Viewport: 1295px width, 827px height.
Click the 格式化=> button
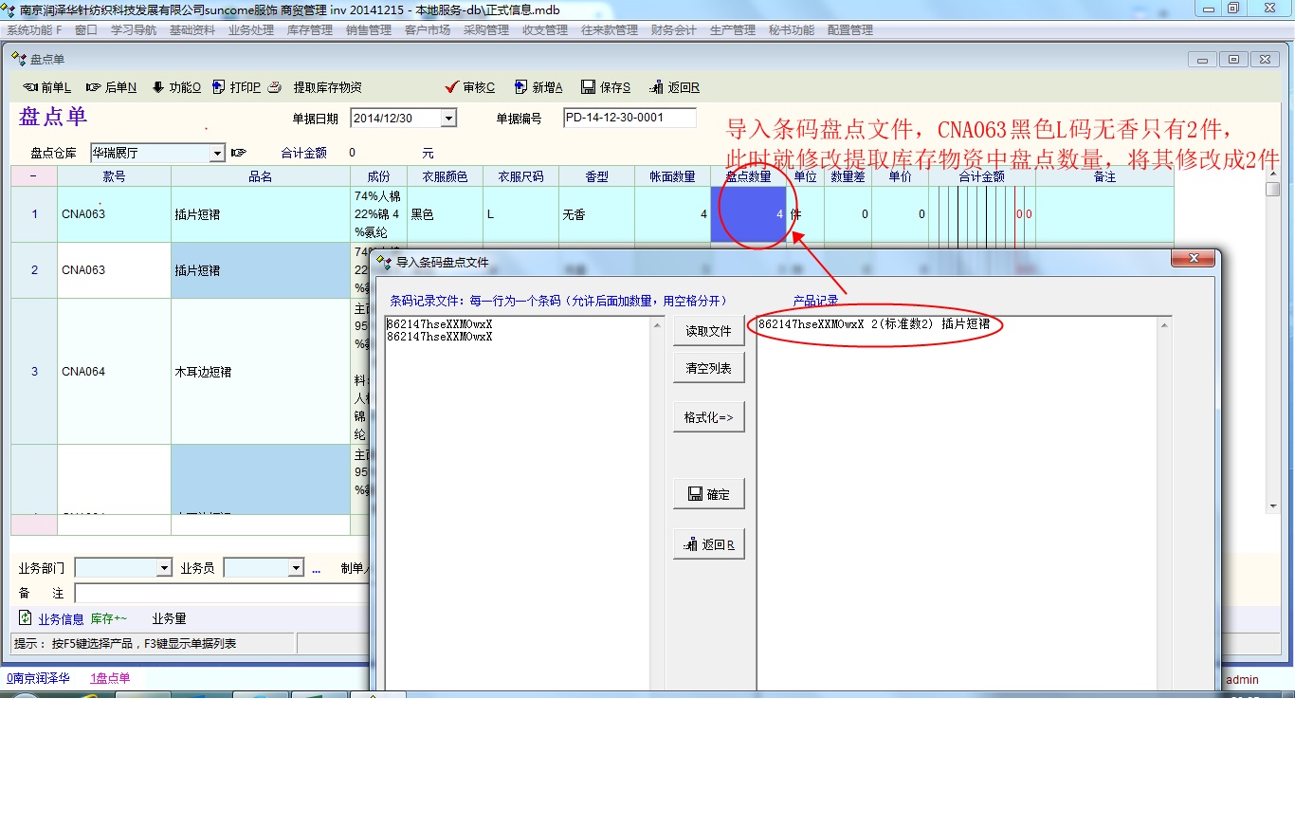pos(708,417)
